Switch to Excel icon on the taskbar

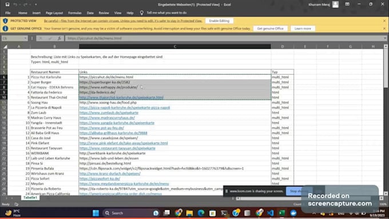(282, 213)
